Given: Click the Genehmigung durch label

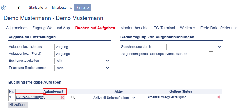Looking at the screenshot, I should [136, 47].
